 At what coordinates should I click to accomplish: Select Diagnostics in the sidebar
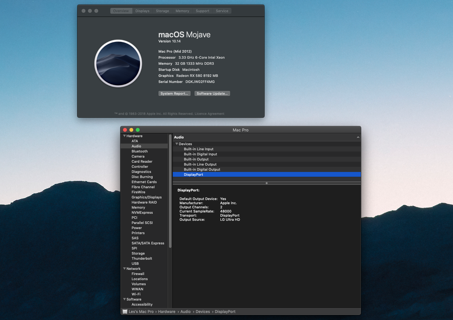coord(144,172)
